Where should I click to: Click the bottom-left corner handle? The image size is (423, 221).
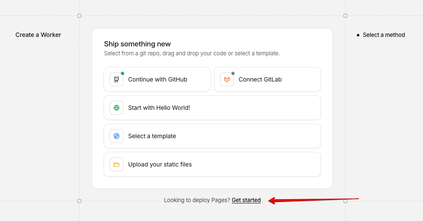click(79, 201)
